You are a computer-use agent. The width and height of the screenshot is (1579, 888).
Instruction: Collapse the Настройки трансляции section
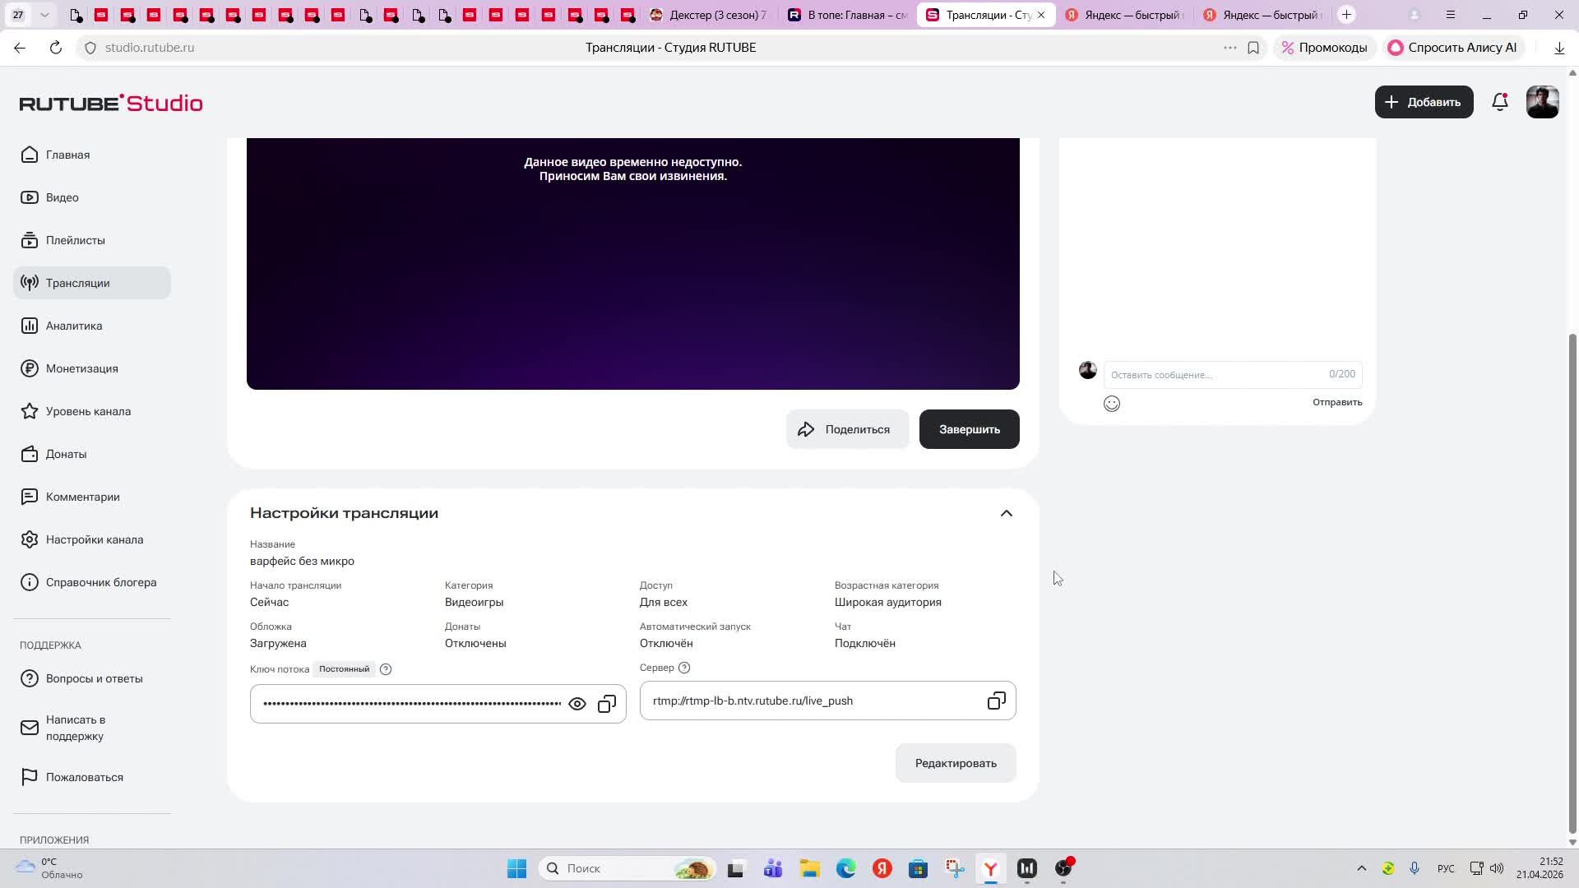click(x=1006, y=513)
